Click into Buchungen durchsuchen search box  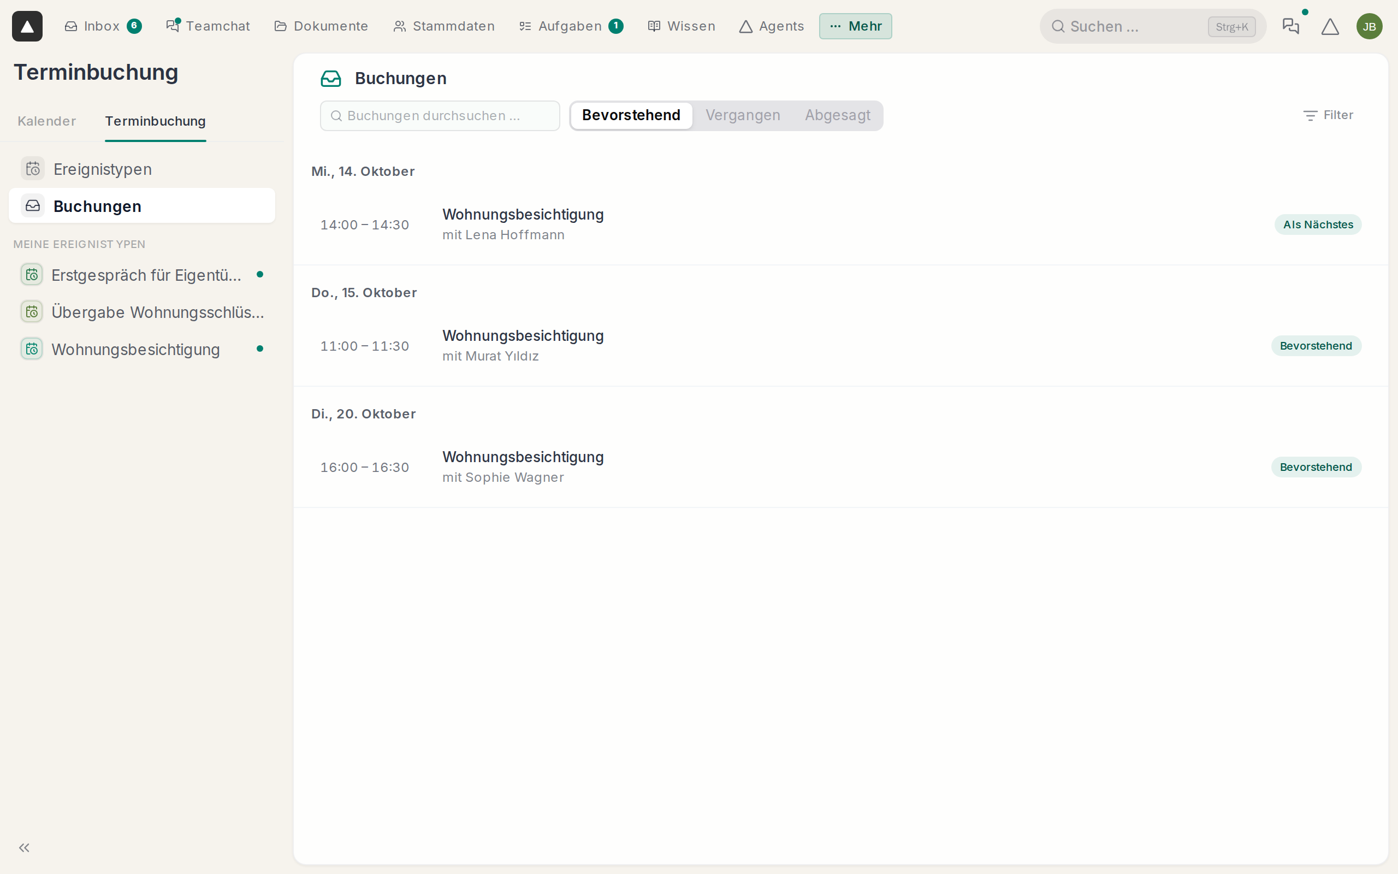pyautogui.click(x=440, y=116)
